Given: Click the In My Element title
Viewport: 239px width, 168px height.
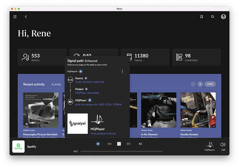Looking at the screenshot, I should tap(149, 134).
